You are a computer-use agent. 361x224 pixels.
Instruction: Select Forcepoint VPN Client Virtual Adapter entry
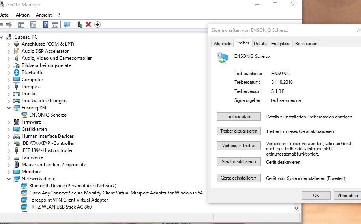(x=68, y=200)
